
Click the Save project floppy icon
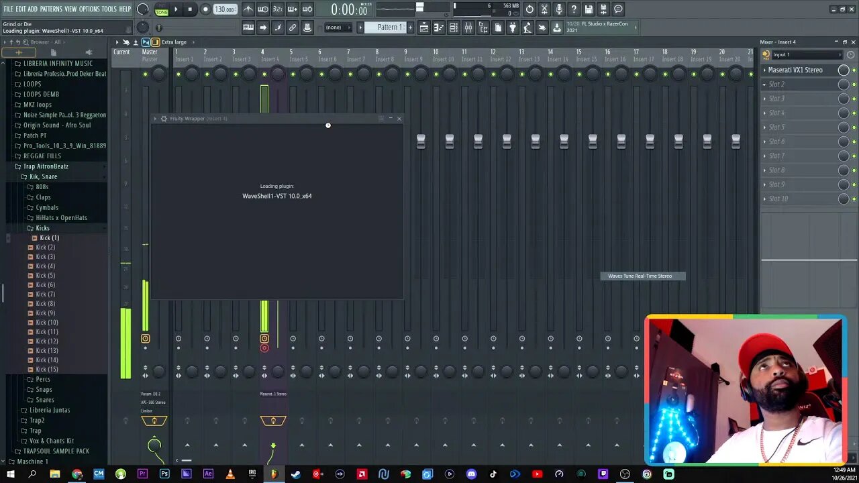pos(589,9)
